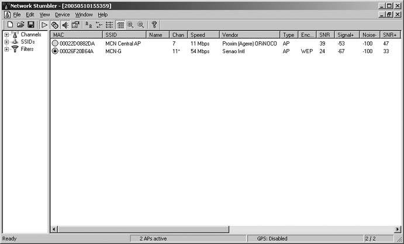Image resolution: width=404 pixels, height=244 pixels.
Task: Click the 11 Mbps speed cell
Action: [x=200, y=44]
